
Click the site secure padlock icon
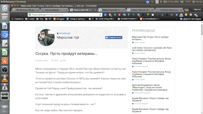coord(30,15)
